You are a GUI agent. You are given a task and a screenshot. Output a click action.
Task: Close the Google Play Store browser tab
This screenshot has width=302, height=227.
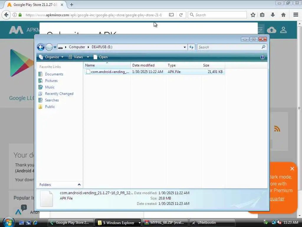coord(62,5)
